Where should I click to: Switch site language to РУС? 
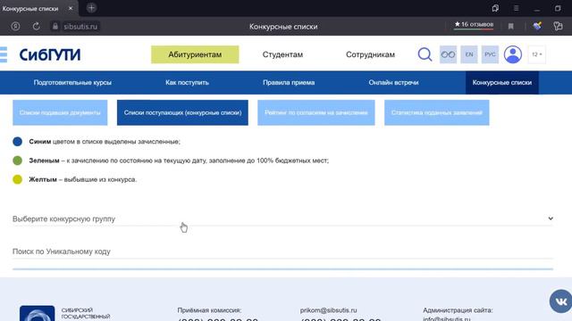coord(490,54)
